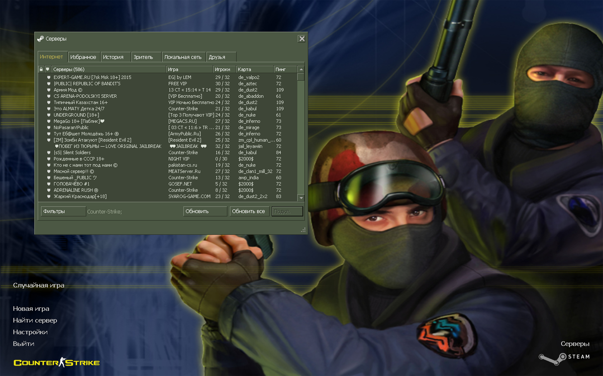Open Найти сервер in main menu

35,320
